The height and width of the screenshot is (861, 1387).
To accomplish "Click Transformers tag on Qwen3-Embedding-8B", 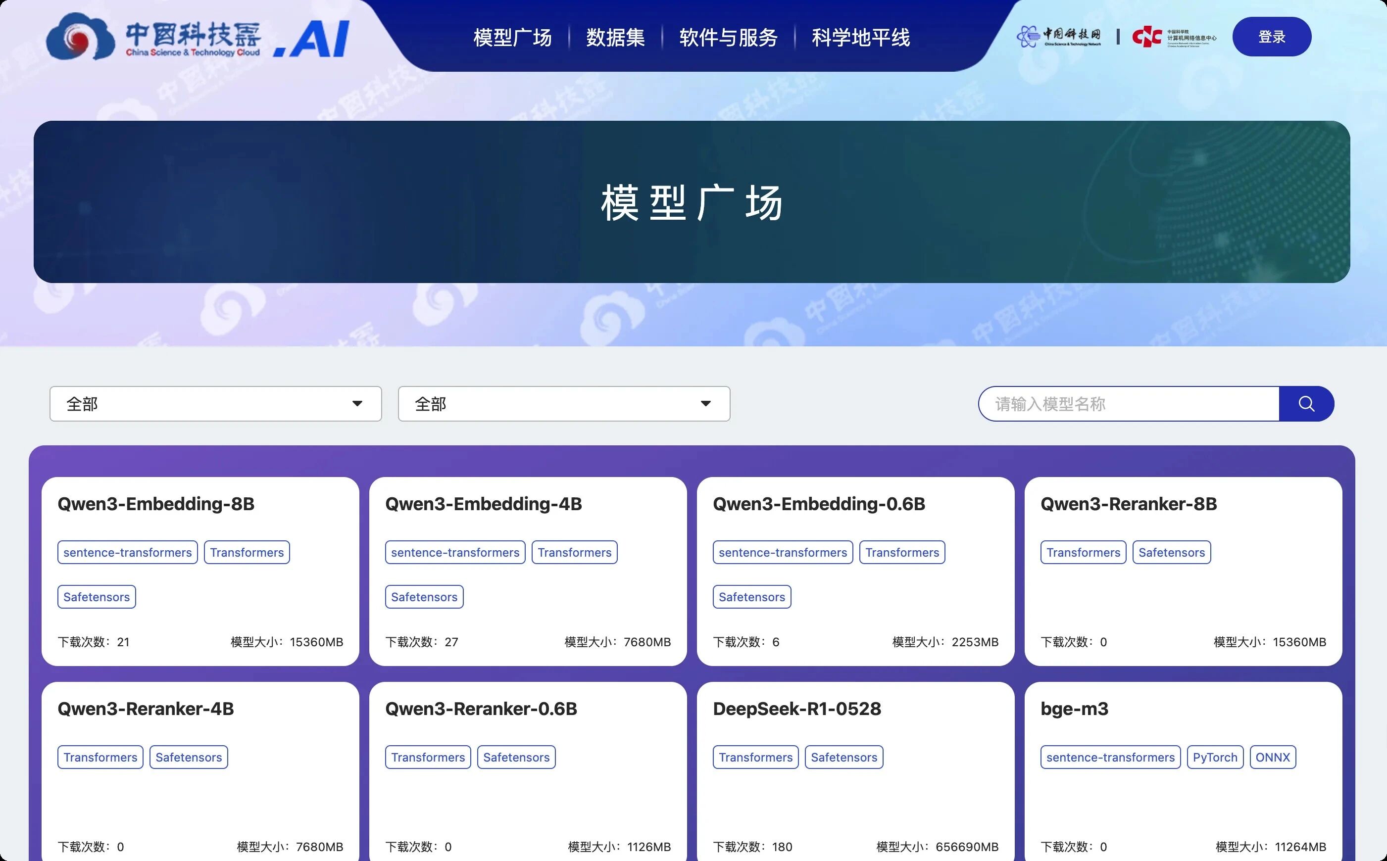I will pos(247,552).
